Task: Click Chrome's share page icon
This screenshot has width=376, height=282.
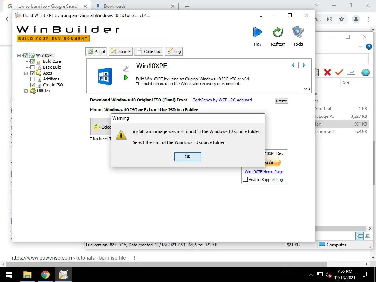Action: [x=329, y=19]
